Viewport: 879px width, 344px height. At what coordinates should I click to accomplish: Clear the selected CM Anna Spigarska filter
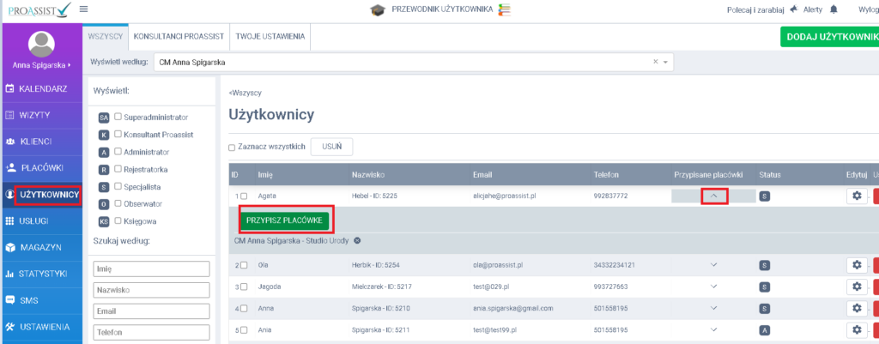pyautogui.click(x=655, y=62)
